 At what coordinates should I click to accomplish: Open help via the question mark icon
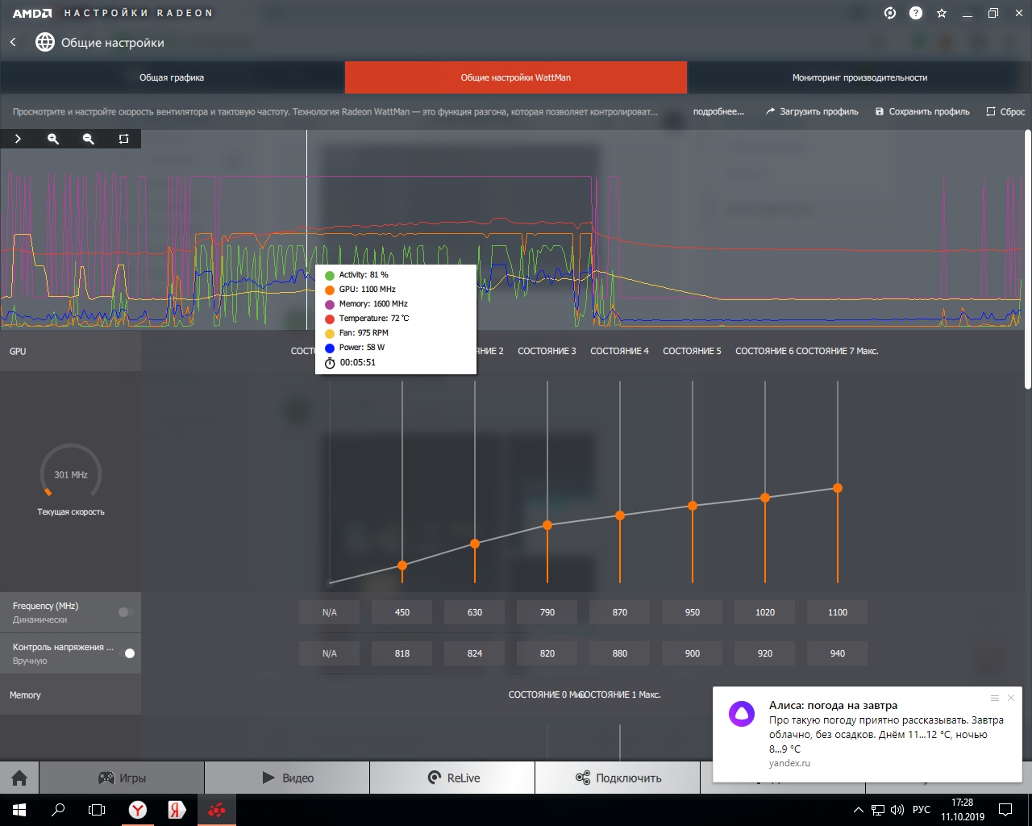(x=916, y=13)
